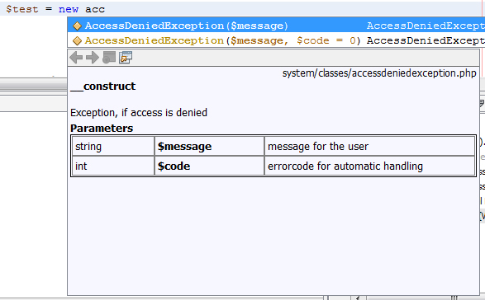
Task: Click the 'message for the user' cell
Action: [370, 147]
